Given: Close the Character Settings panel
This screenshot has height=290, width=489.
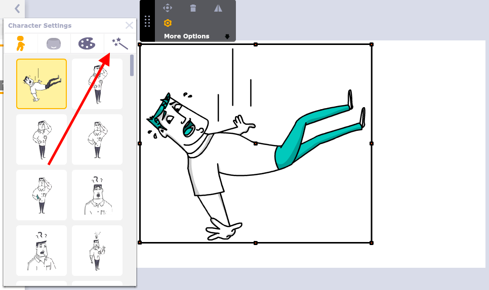Looking at the screenshot, I should coord(129,26).
